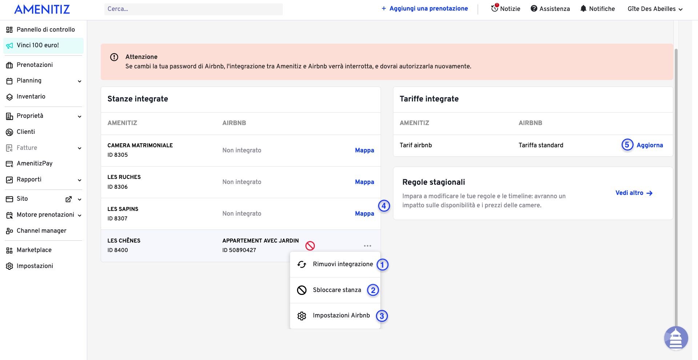
Task: Click Mappa for Camera Matrimoniale
Action: 364,150
